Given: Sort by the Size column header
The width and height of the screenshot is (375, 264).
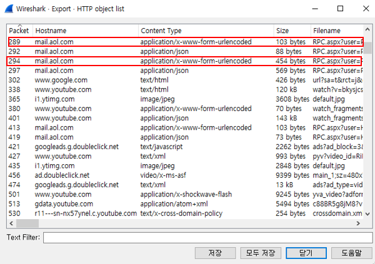Looking at the screenshot, I should click(x=292, y=31).
